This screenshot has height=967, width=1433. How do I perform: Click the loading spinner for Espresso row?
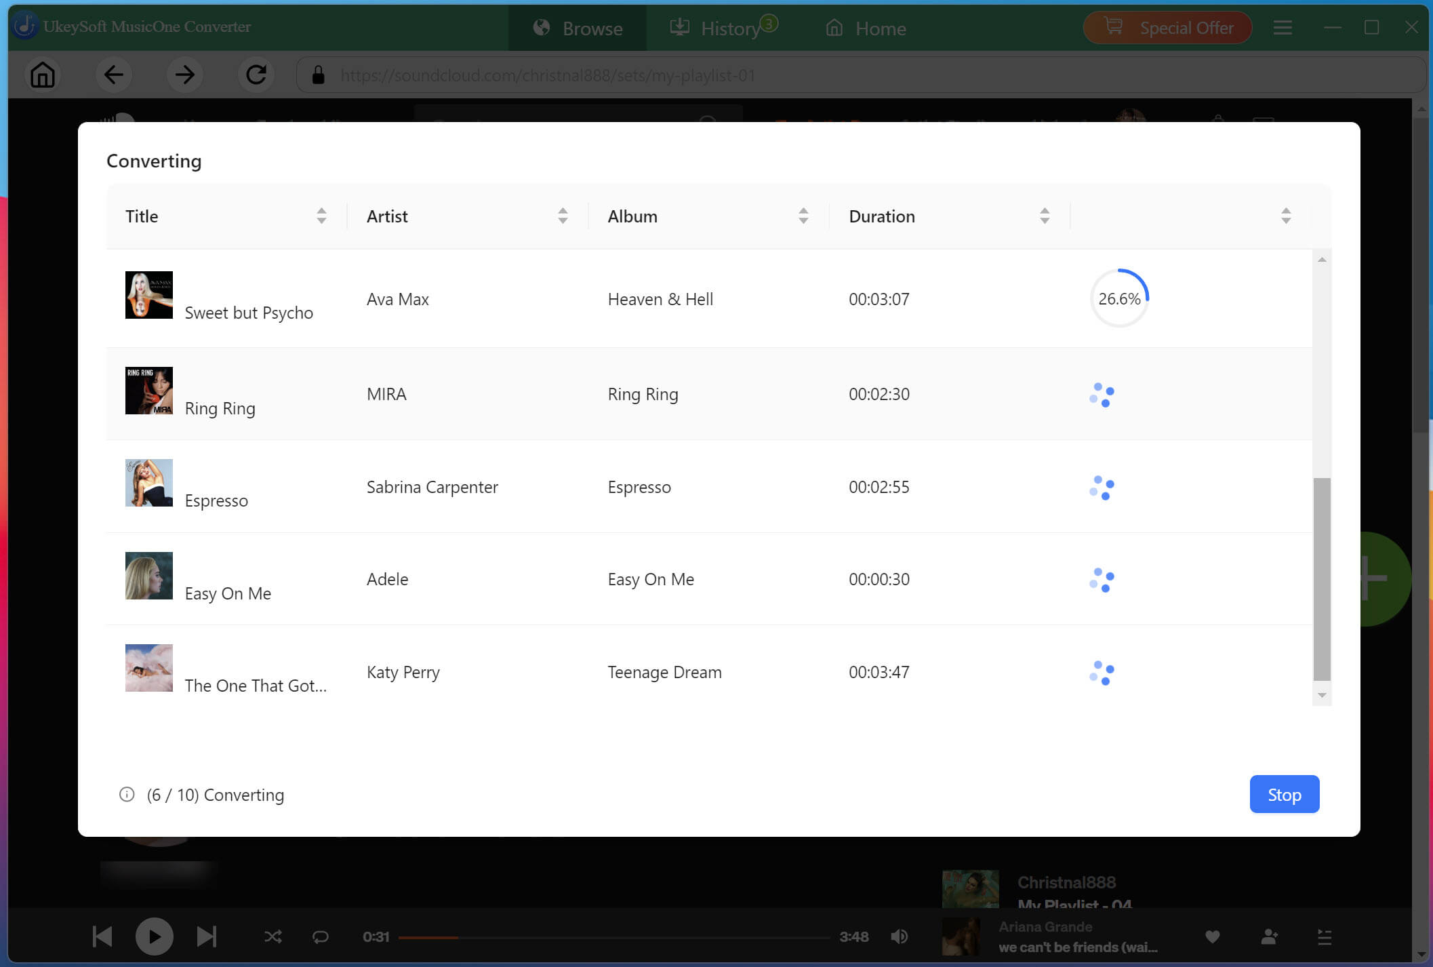click(x=1102, y=488)
